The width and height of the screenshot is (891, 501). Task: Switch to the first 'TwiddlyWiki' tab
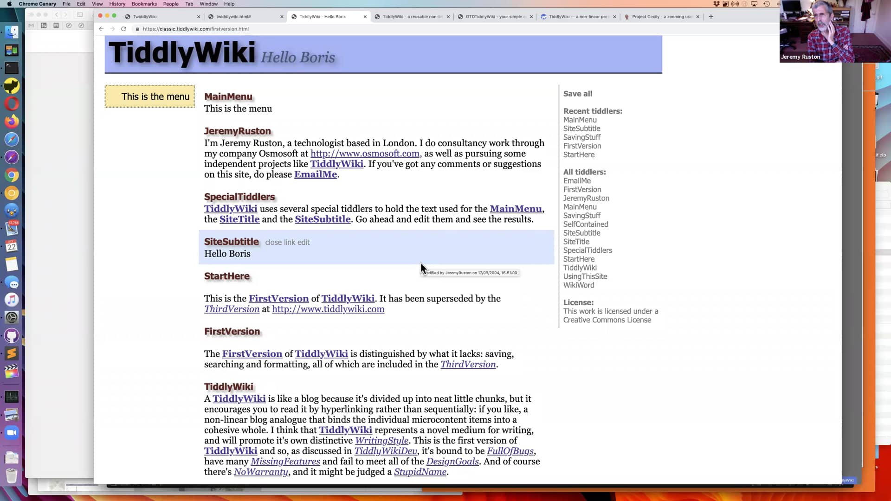162,17
